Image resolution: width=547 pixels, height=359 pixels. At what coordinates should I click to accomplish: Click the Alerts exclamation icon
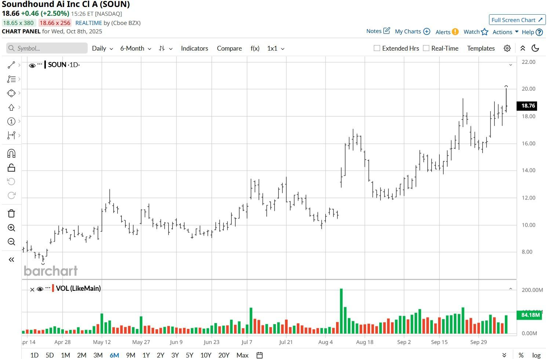tap(455, 32)
